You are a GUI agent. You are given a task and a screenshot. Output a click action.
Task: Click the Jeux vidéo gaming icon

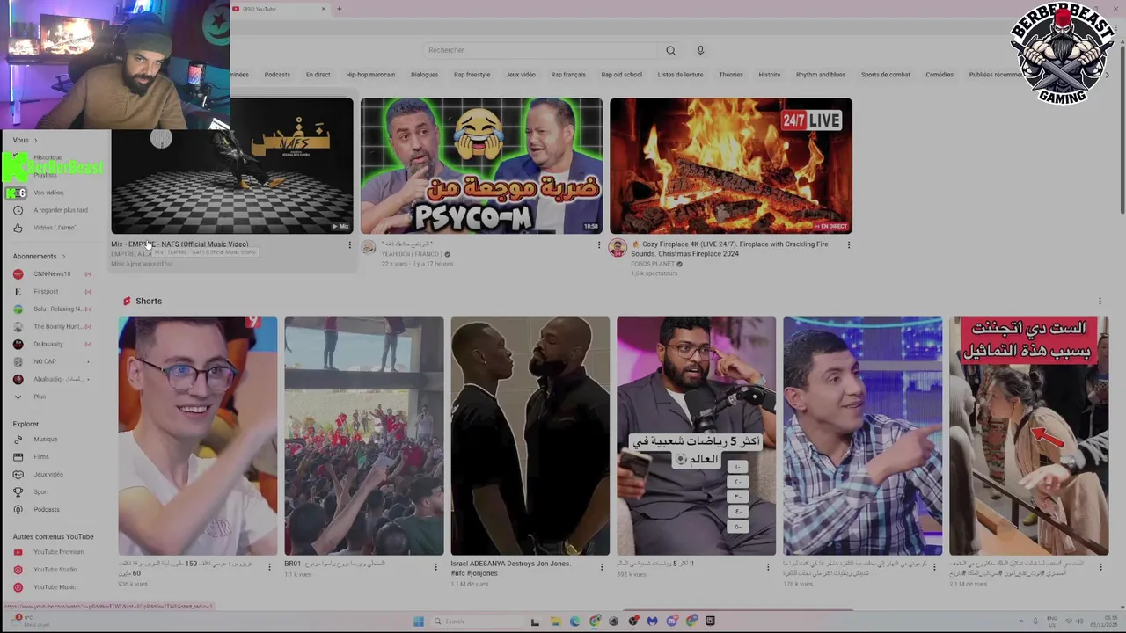click(x=18, y=474)
